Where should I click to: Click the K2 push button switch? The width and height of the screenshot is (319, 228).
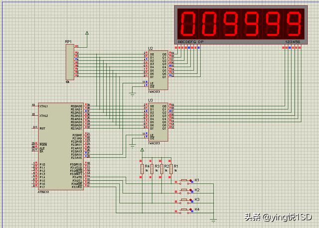184,191
